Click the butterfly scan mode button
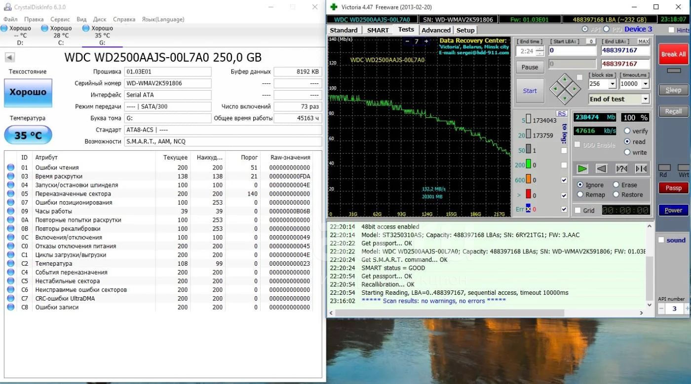 [x=641, y=169]
